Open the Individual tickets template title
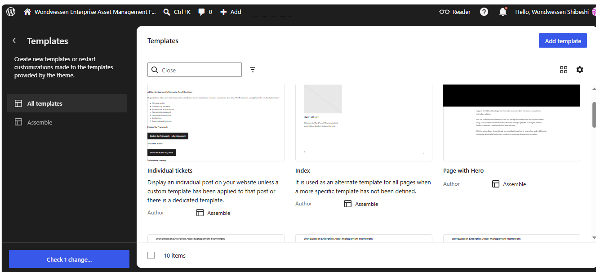Image resolution: width=596 pixels, height=272 pixels. 170,171
